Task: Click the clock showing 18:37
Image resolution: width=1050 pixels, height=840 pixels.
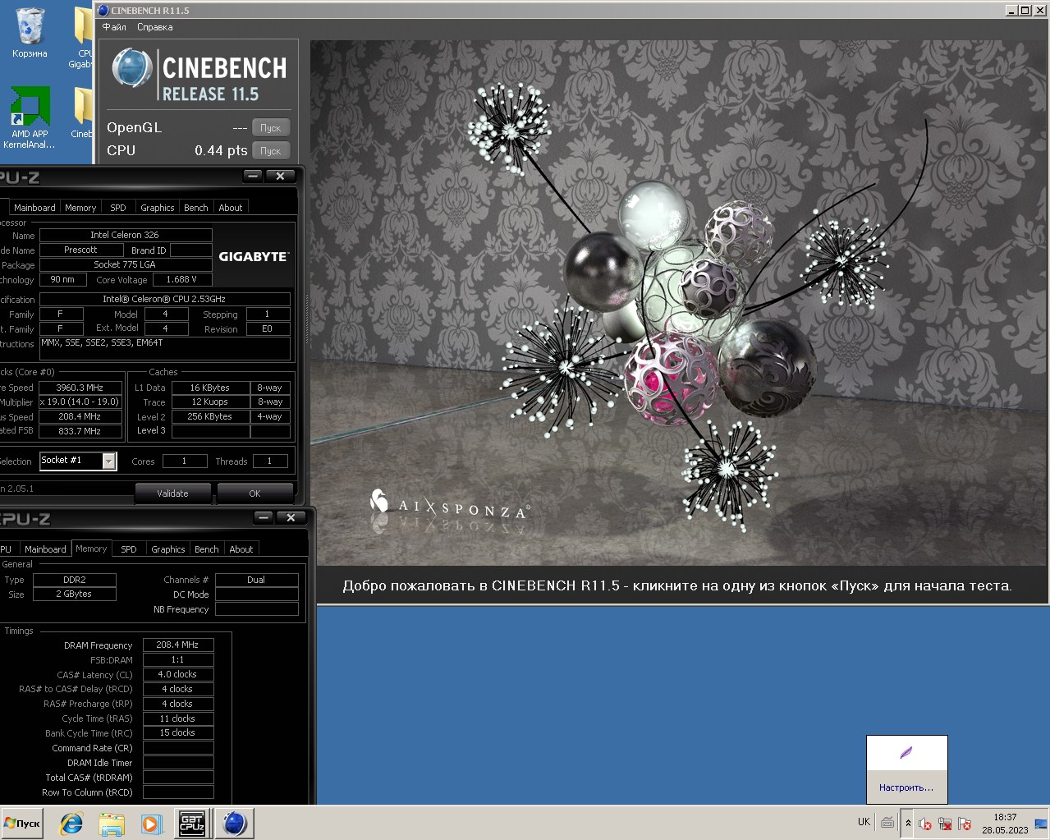Action: pyautogui.click(x=1005, y=817)
